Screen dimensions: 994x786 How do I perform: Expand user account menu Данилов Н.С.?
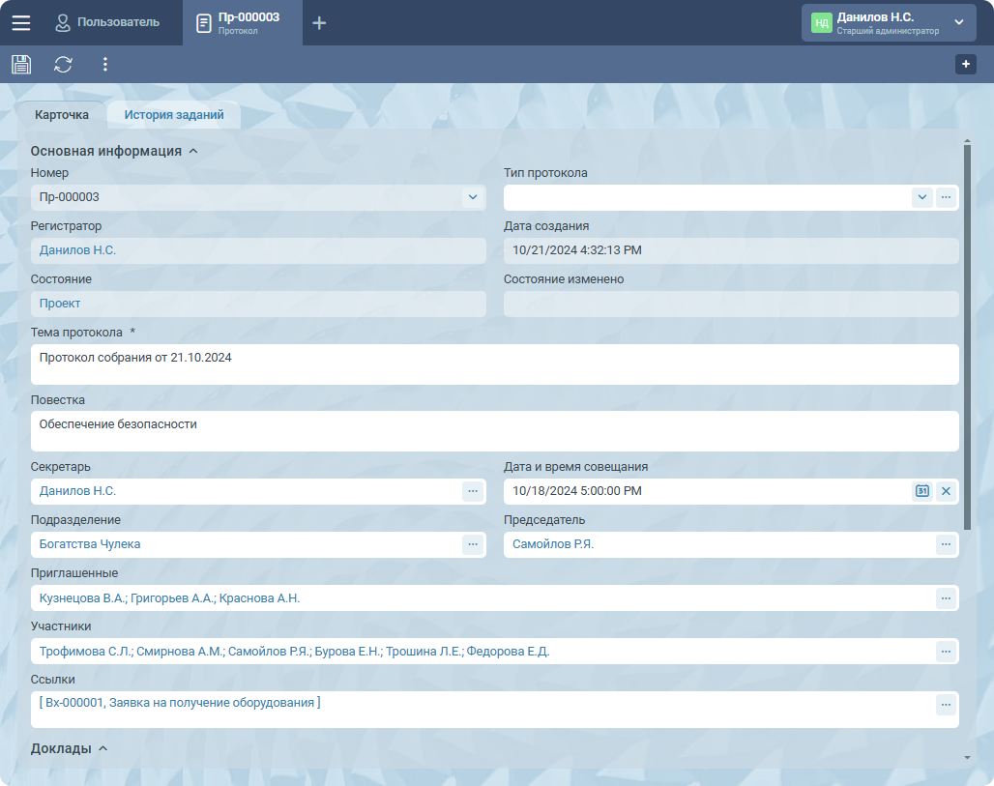(x=958, y=22)
